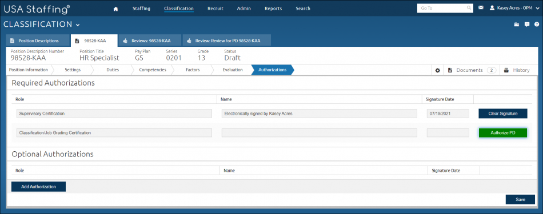The height and width of the screenshot is (214, 543).
Task: Open the Reports menu
Action: point(273,9)
